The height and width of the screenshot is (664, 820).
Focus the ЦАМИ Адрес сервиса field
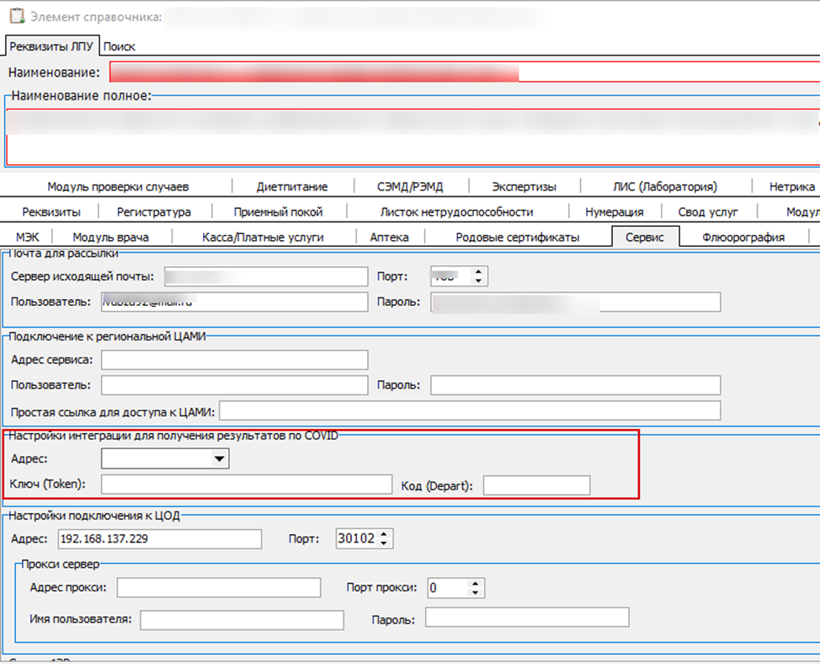pyautogui.click(x=234, y=361)
